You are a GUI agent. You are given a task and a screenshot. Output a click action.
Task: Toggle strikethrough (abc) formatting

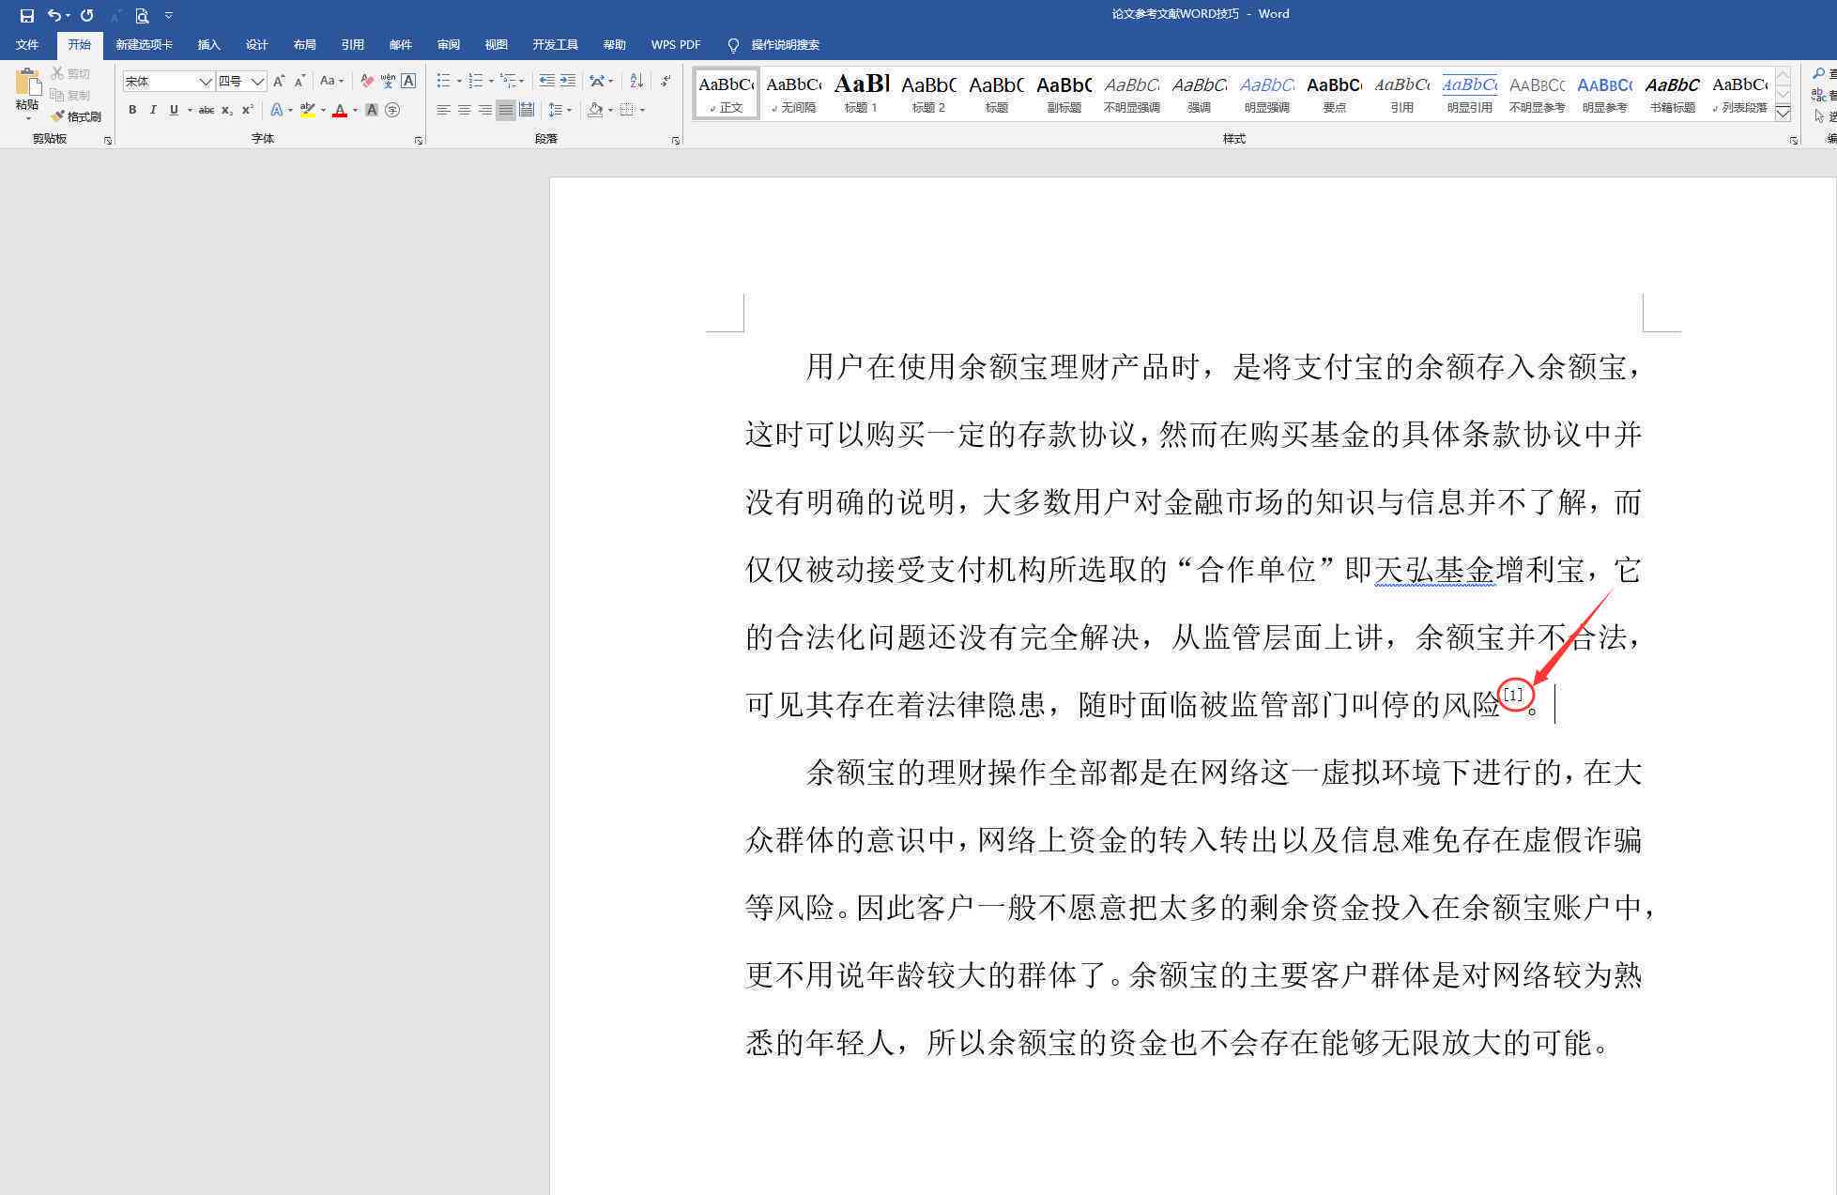[x=207, y=110]
